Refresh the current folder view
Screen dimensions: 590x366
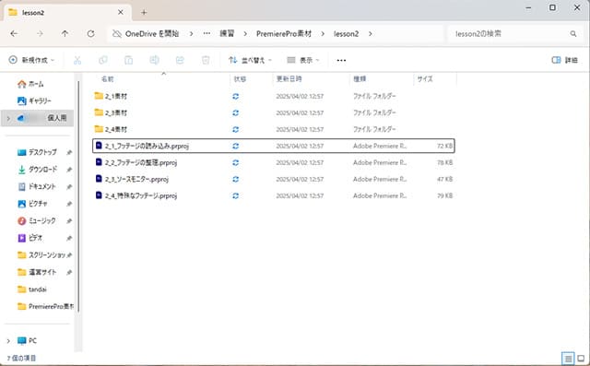(90, 34)
